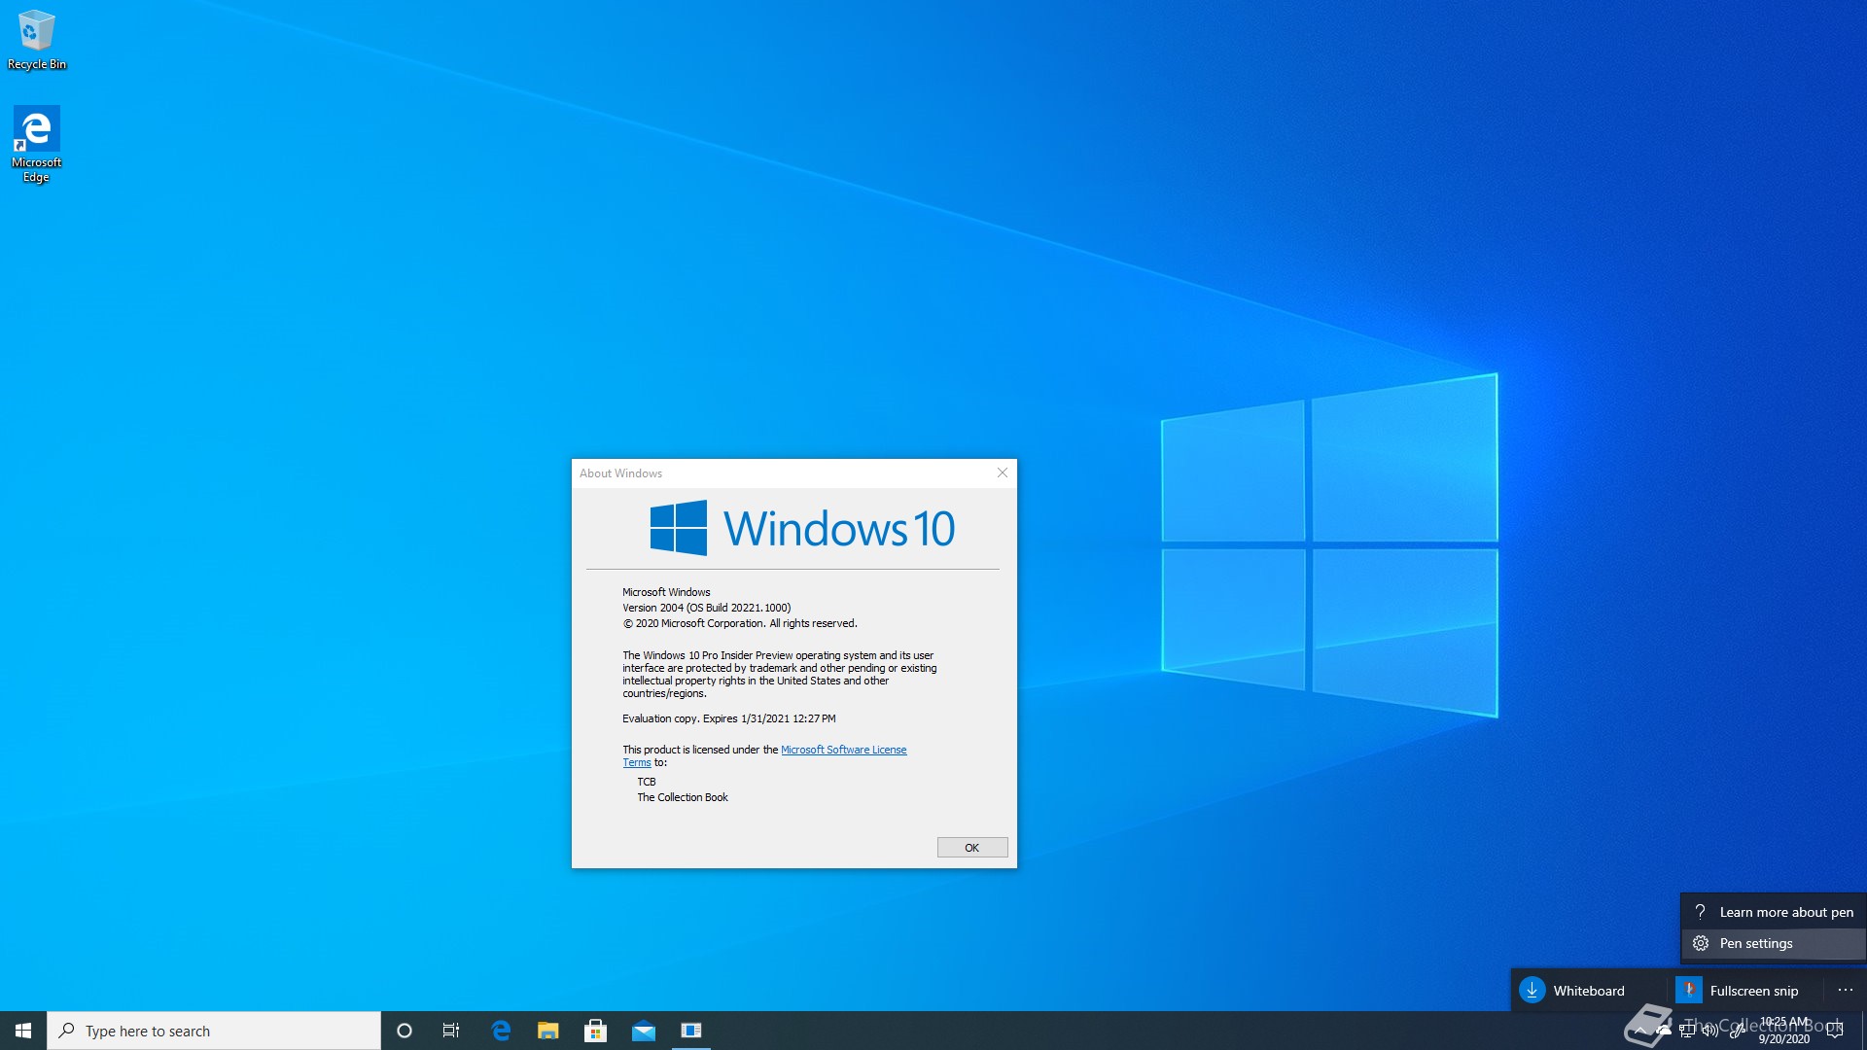Select Learn more about pen

1774,912
